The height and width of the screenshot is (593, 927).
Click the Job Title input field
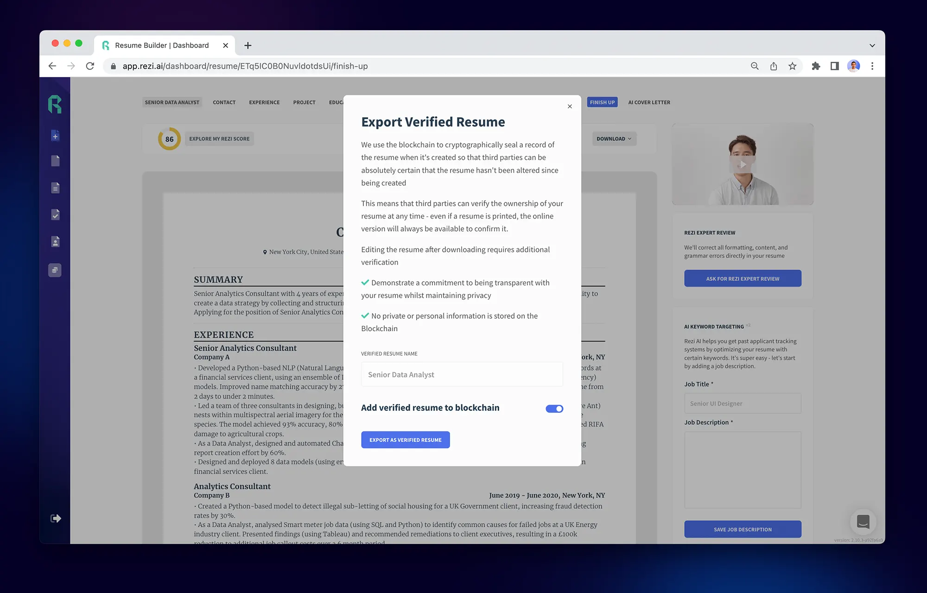coord(743,403)
